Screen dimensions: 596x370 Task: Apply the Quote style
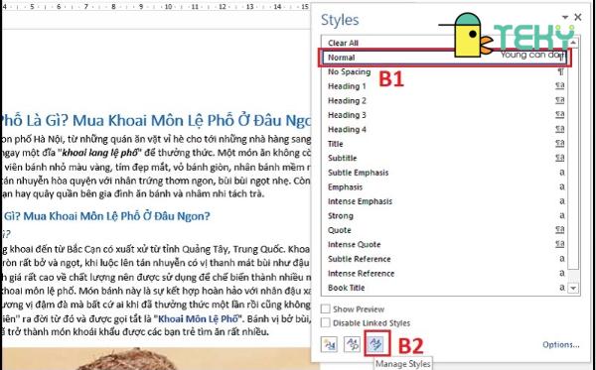[444, 230]
